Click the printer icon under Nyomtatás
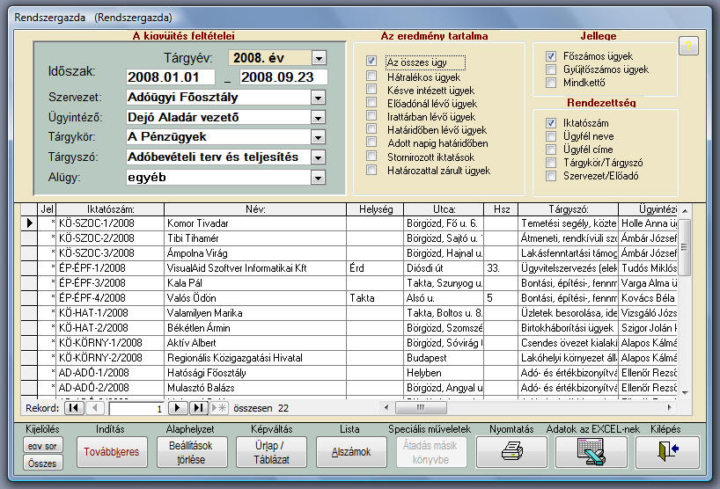Viewport: 720px width, 489px height. point(511,451)
